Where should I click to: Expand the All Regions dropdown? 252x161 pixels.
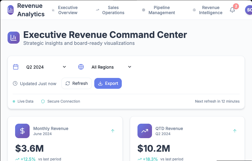(x=111, y=67)
